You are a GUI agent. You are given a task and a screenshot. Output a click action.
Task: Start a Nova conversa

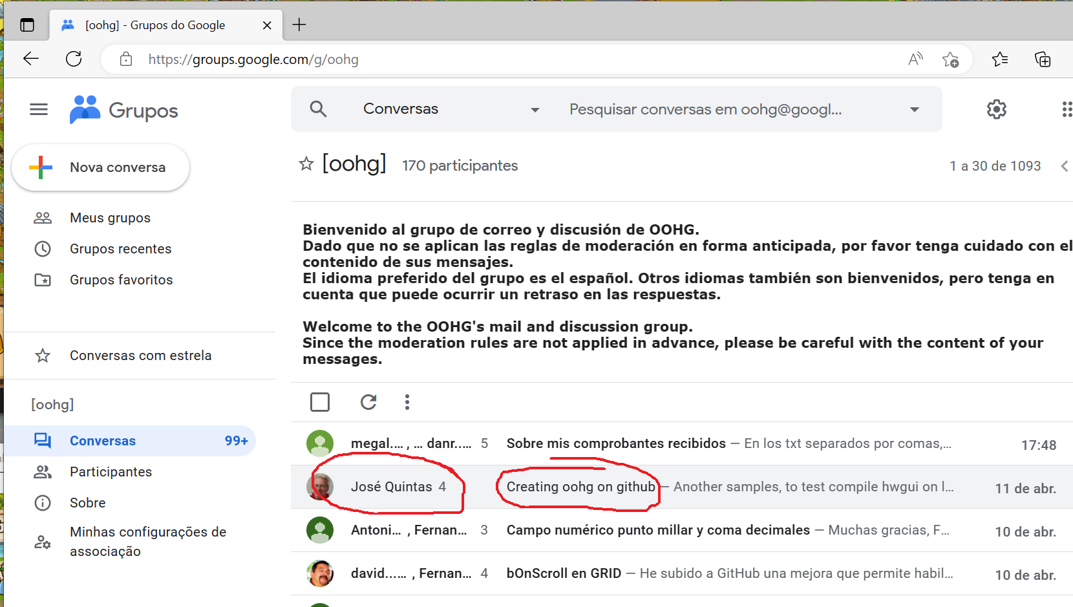point(101,167)
